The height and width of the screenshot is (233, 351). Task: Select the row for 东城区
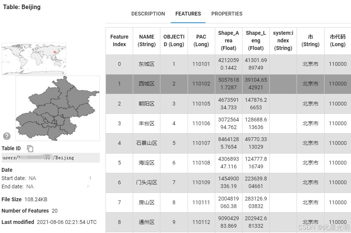point(228,64)
